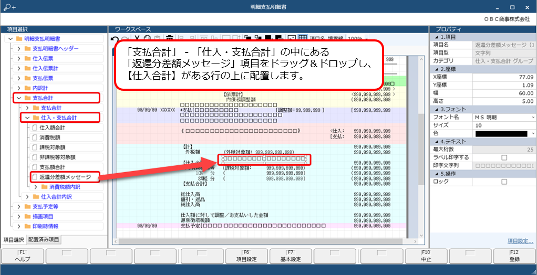Image resolution: width=537 pixels, height=275 pixels.
Task: Click the 支払予定等 folder icon
Action: [x=27, y=207]
